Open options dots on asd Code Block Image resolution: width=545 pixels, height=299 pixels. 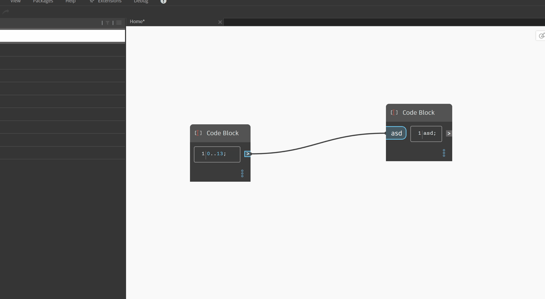[x=444, y=153]
